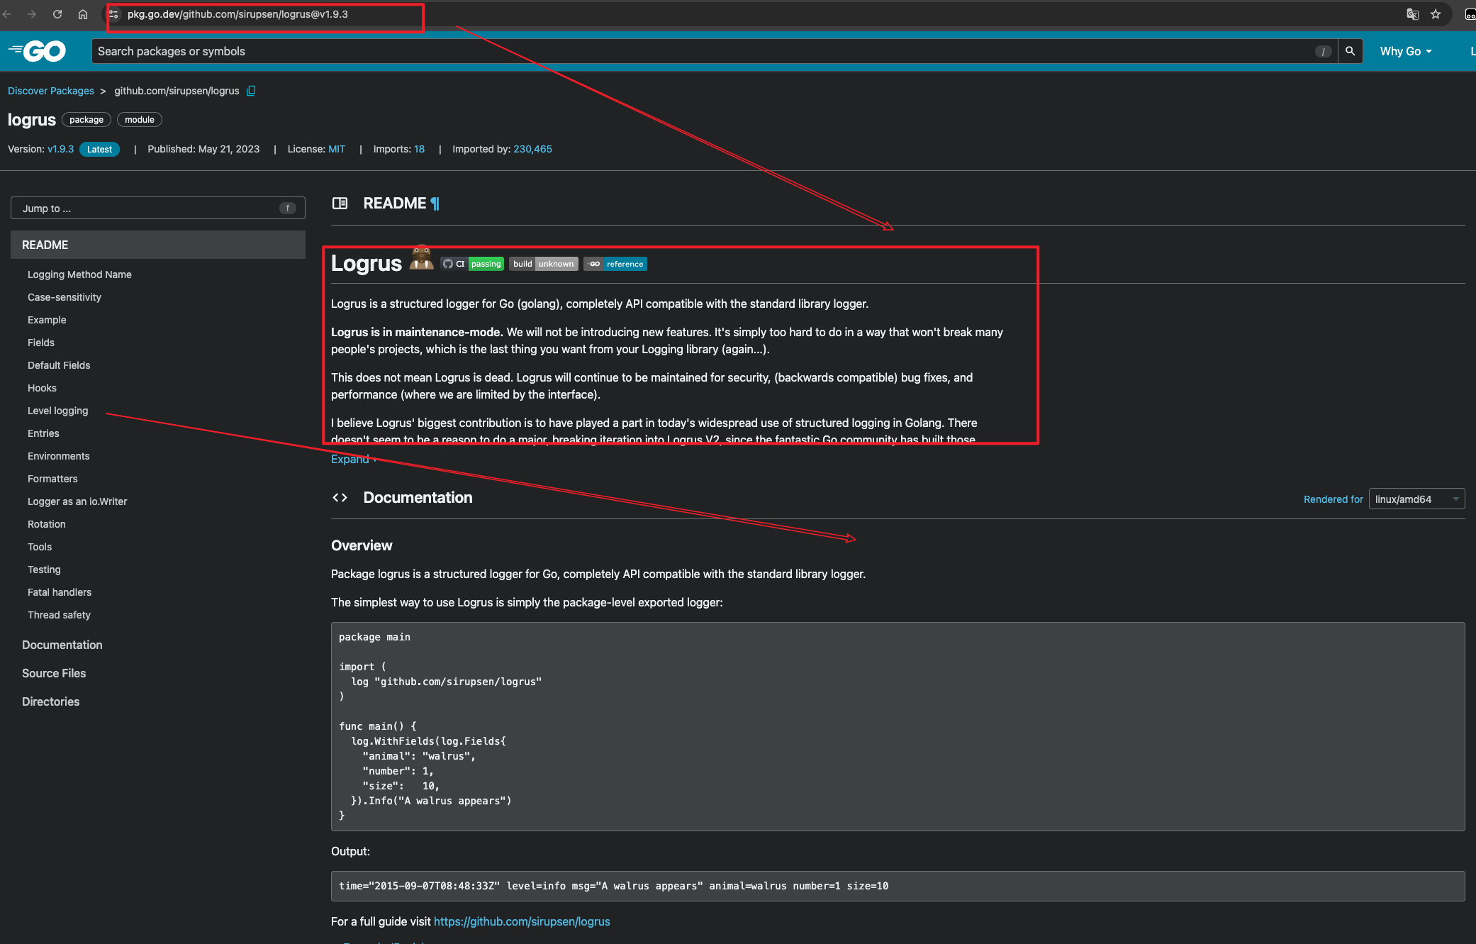The height and width of the screenshot is (944, 1476).
Task: Click the module chip
Action: pos(140,120)
